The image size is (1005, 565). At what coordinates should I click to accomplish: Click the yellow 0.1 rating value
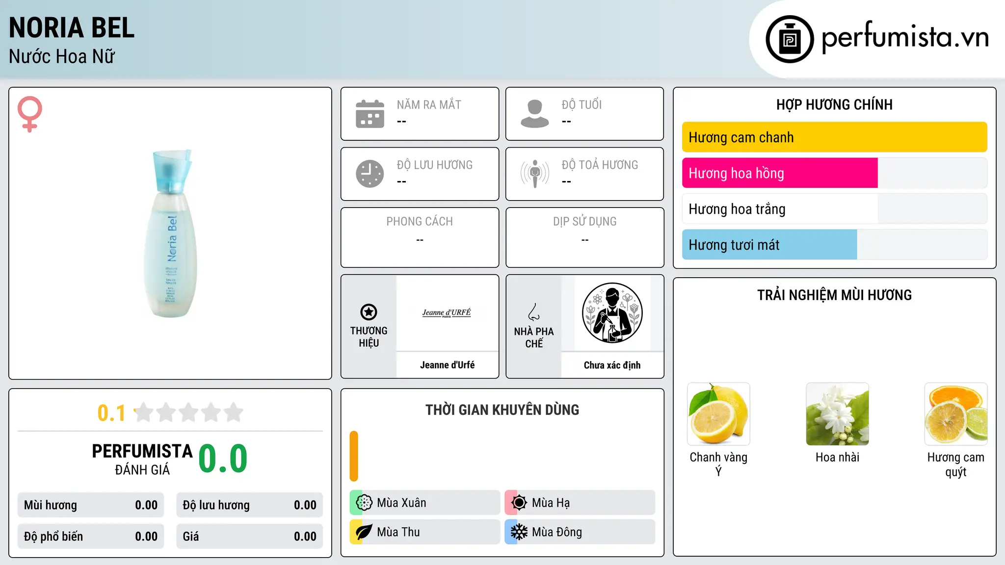click(111, 413)
